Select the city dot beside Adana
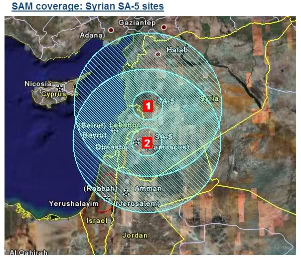Screen dimensions: 301x260 111,31
